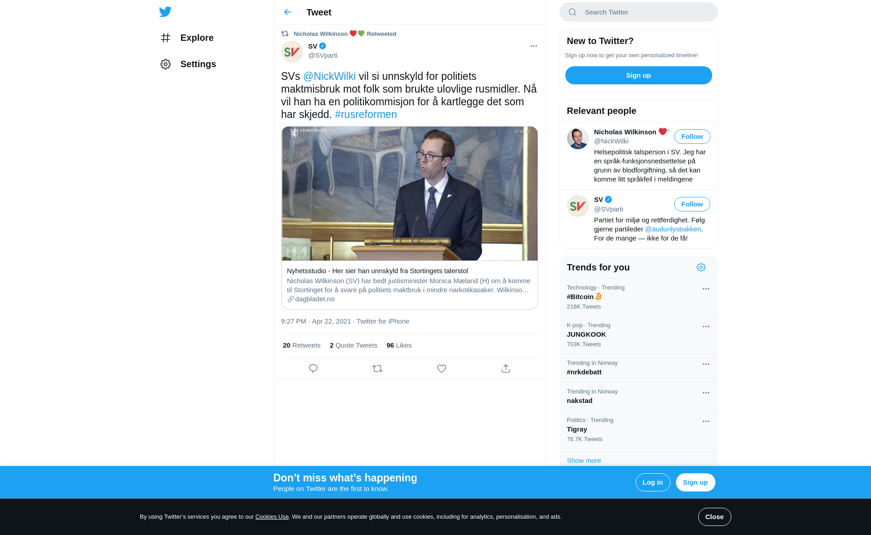Image resolution: width=871 pixels, height=535 pixels.
Task: Open Trends settings gear icon
Action: pos(701,267)
